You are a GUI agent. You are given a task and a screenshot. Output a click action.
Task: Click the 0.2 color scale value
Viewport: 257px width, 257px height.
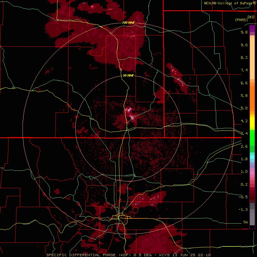point(244,184)
